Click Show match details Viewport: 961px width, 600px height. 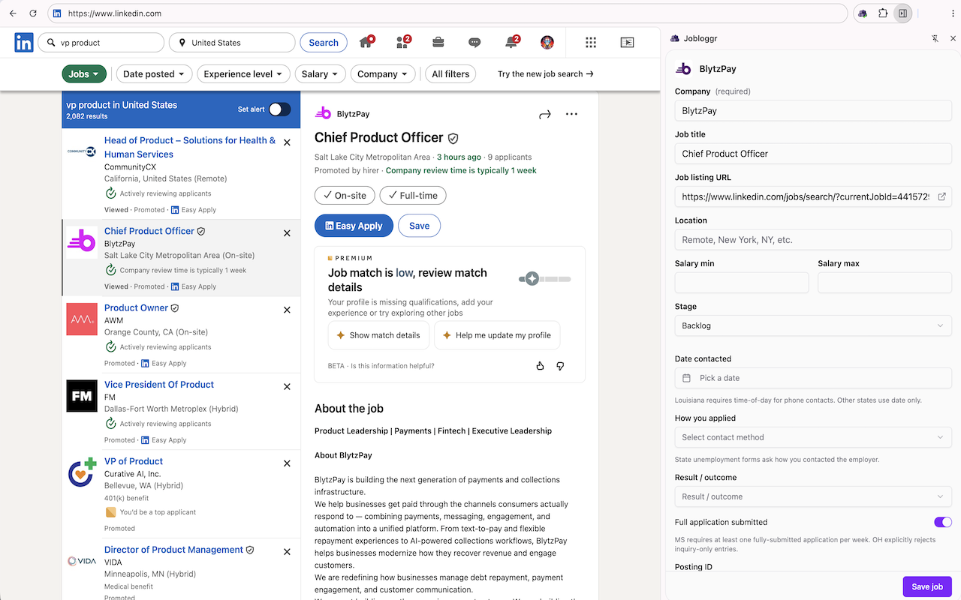point(378,335)
